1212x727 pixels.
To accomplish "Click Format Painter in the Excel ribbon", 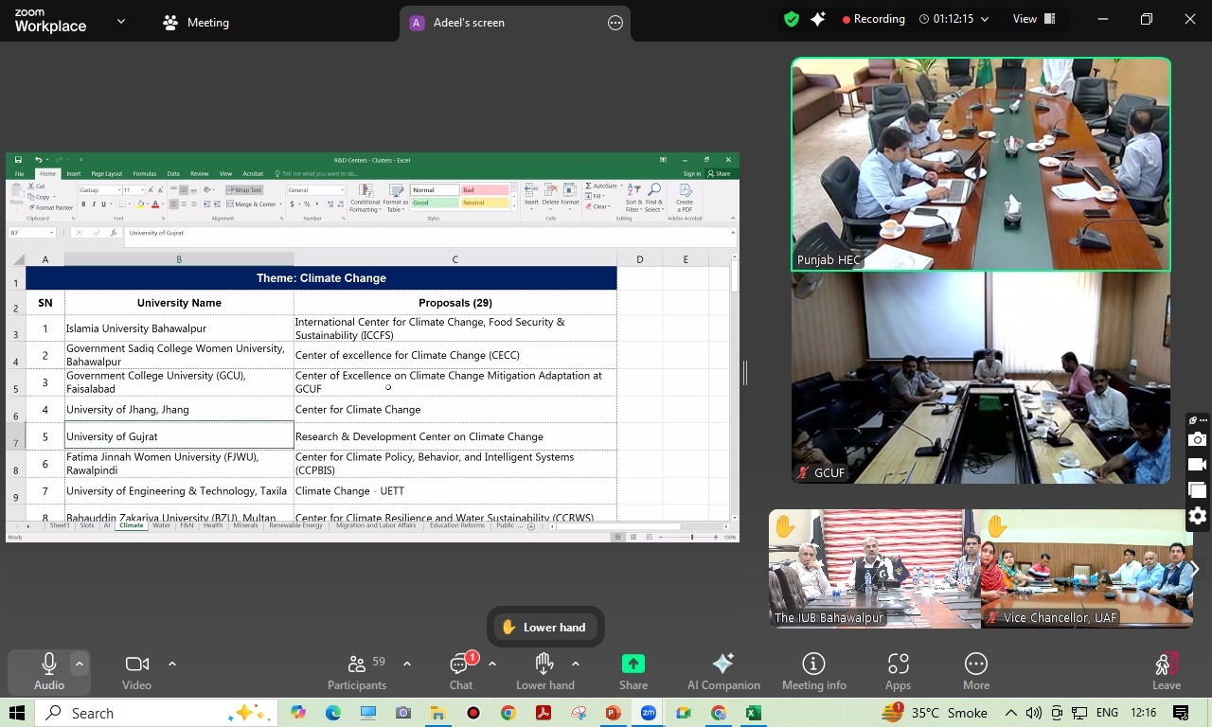I will (x=51, y=208).
